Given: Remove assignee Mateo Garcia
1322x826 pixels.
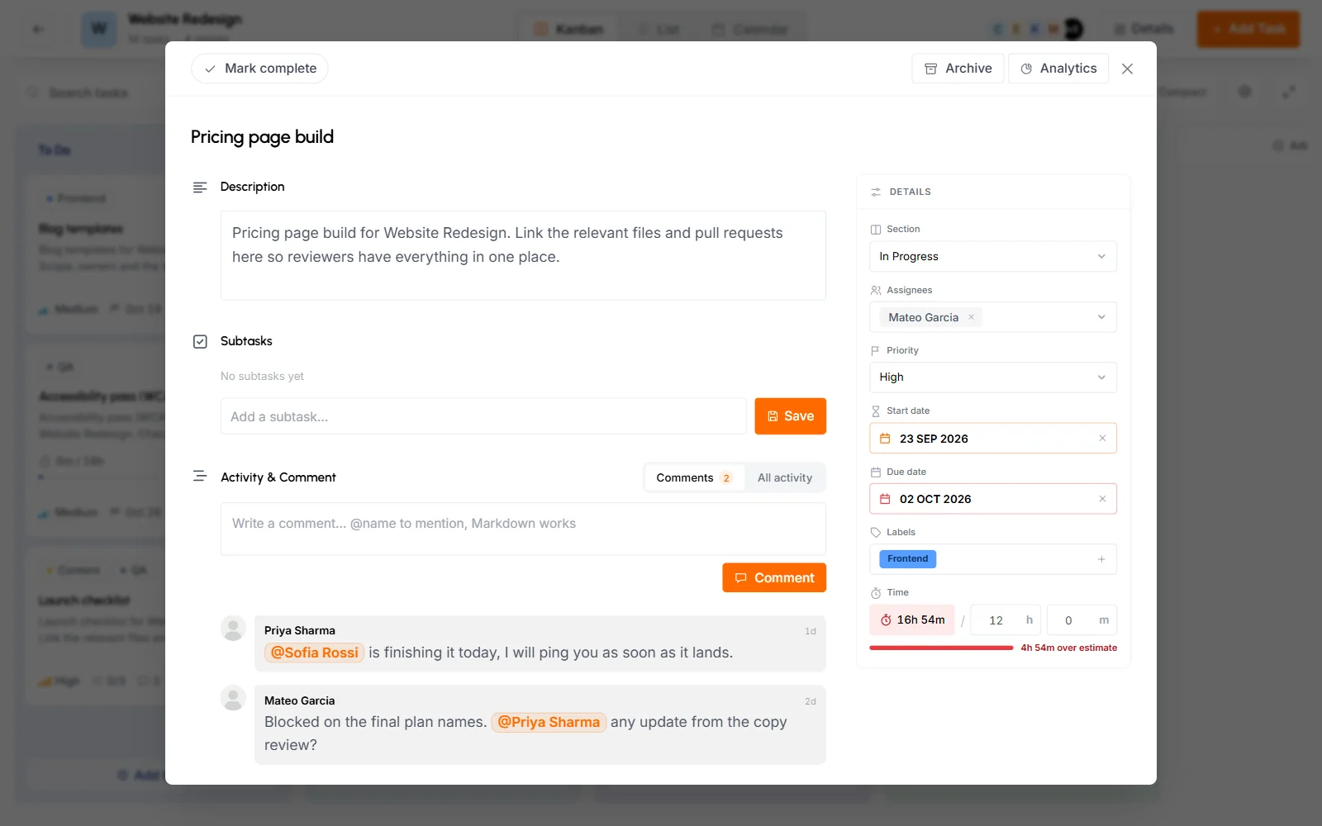Looking at the screenshot, I should coord(972,317).
